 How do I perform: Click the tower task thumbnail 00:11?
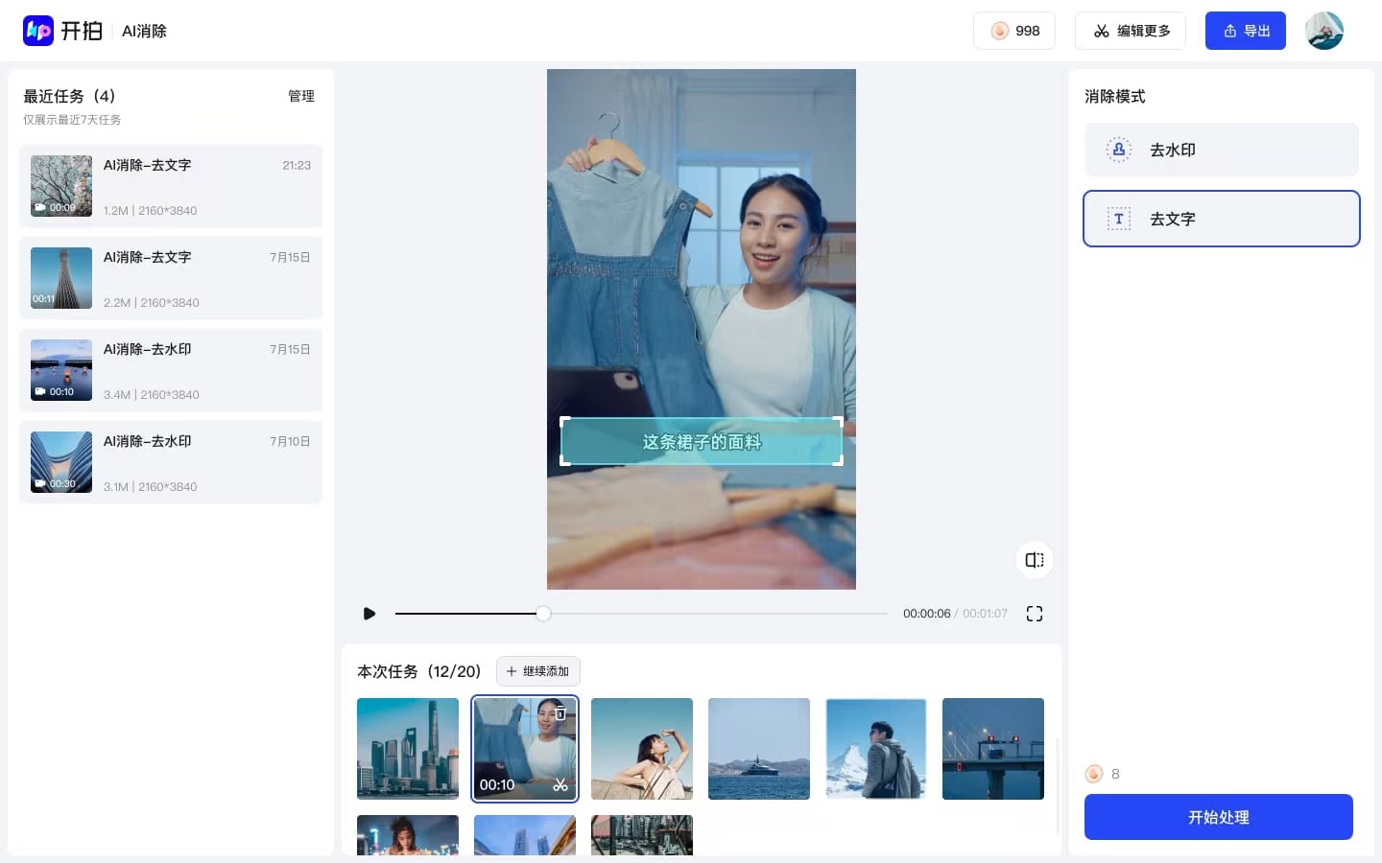(x=61, y=278)
